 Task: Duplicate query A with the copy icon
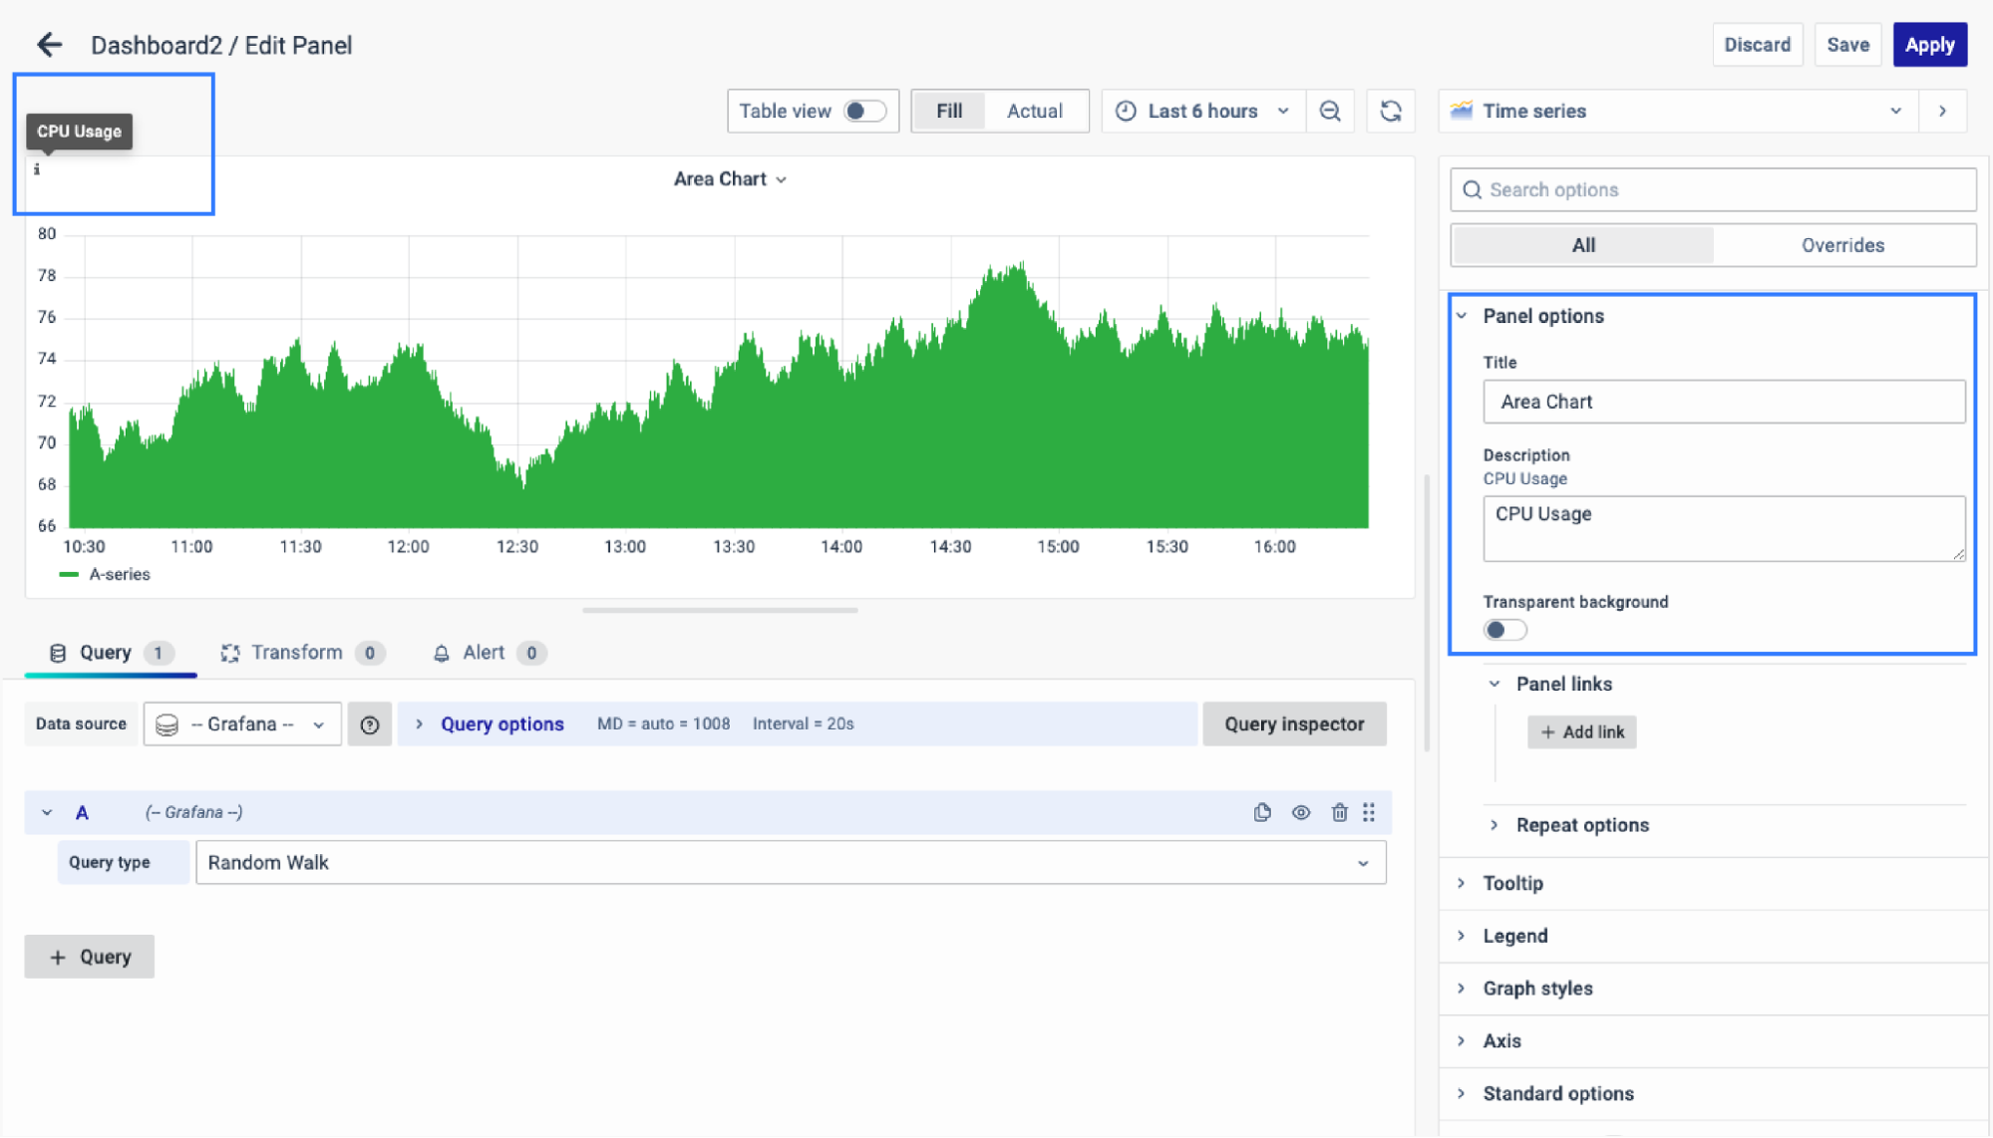[1262, 812]
